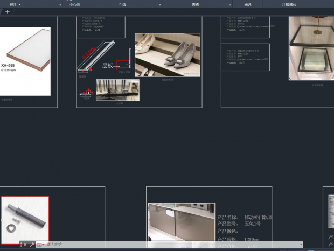The image size is (334, 251).
Task: Select the black rail profile photo
Action: click(x=117, y=90)
